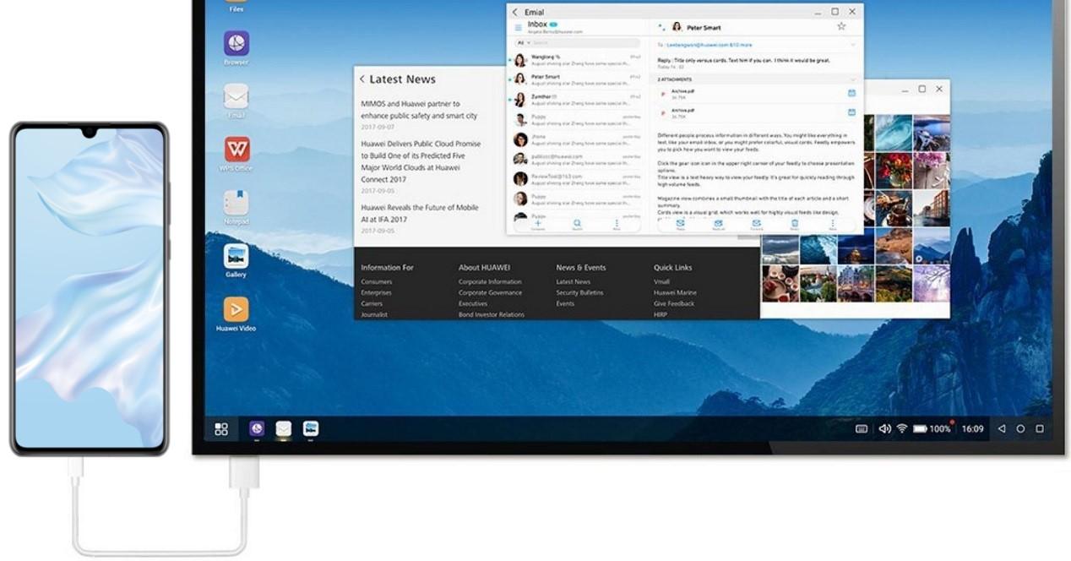Click the search icon below inbox list
The height and width of the screenshot is (561, 1071).
point(578,225)
